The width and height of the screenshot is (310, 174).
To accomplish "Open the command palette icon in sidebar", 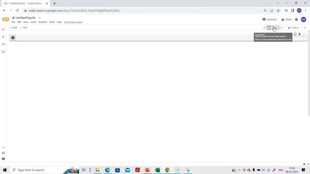I will click(3, 153).
